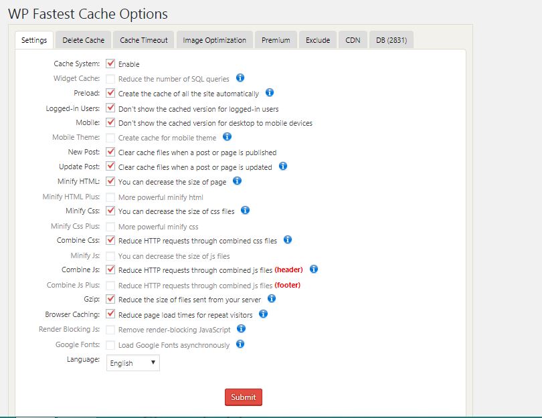The height and width of the screenshot is (418, 542).
Task: Click the red (header) text
Action: click(288, 270)
